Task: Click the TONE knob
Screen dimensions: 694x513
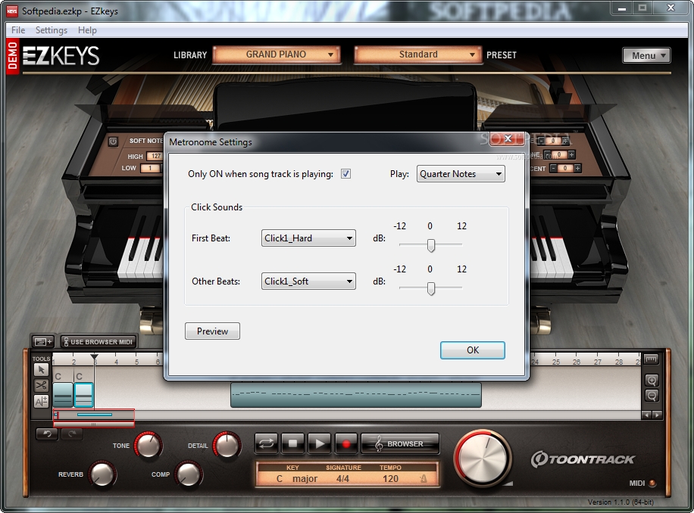Action: (148, 445)
